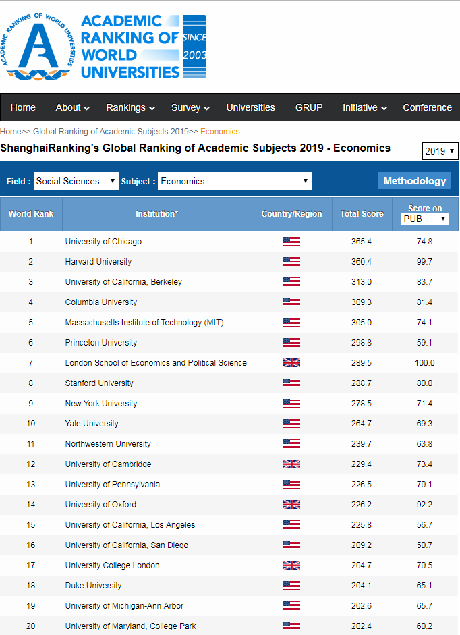Expand the Initiative menu
Viewport: 460px width, 635px height.
364,108
